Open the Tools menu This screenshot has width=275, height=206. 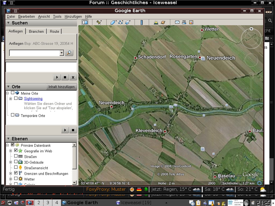(57, 16)
